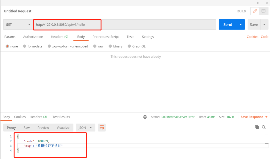This screenshot has width=270, height=159.
Task: Select the GraphQL body option
Action: [x=129, y=46]
